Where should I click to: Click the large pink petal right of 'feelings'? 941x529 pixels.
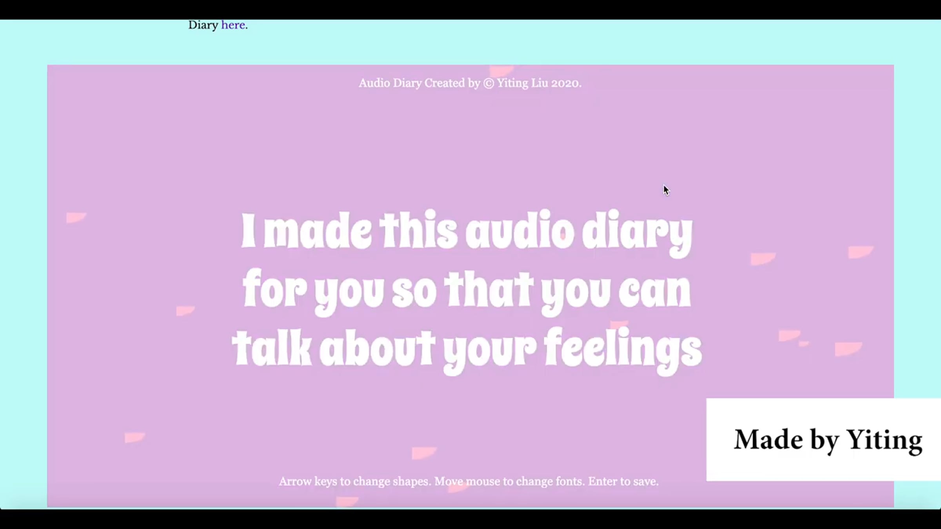pyautogui.click(x=848, y=348)
